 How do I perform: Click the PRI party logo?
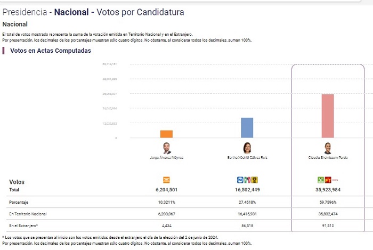[247, 180]
